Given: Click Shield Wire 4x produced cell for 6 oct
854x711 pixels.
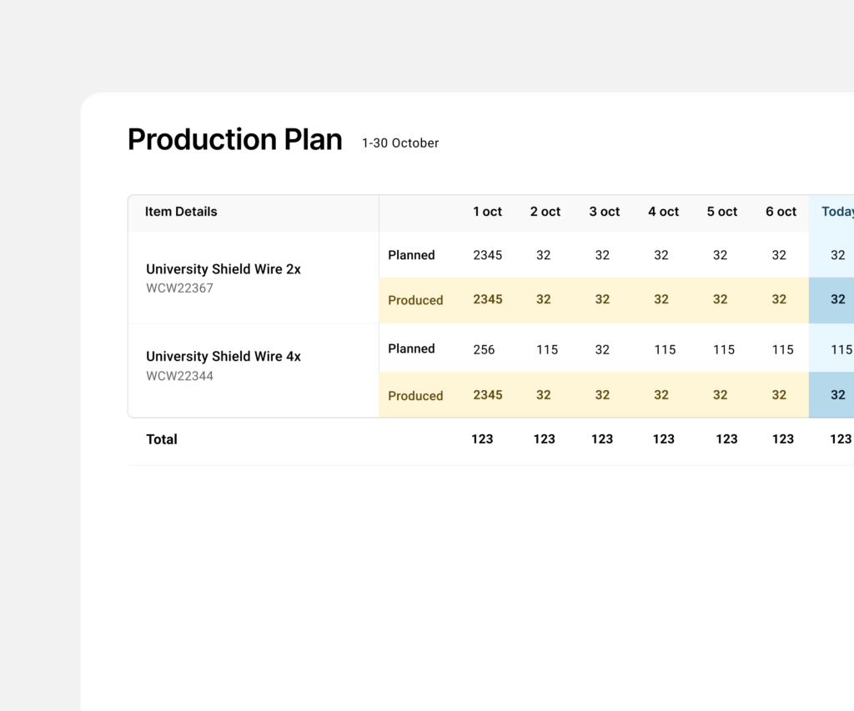Looking at the screenshot, I should [x=779, y=395].
